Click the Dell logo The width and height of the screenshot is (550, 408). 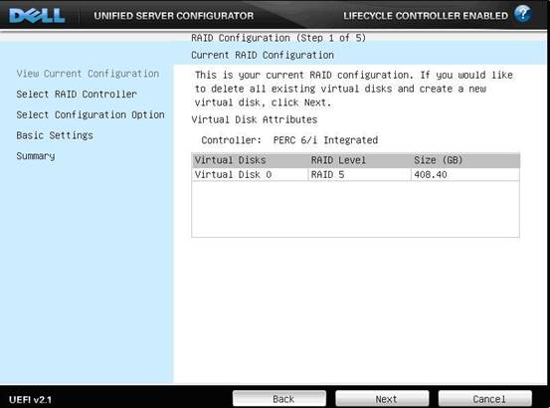point(37,16)
